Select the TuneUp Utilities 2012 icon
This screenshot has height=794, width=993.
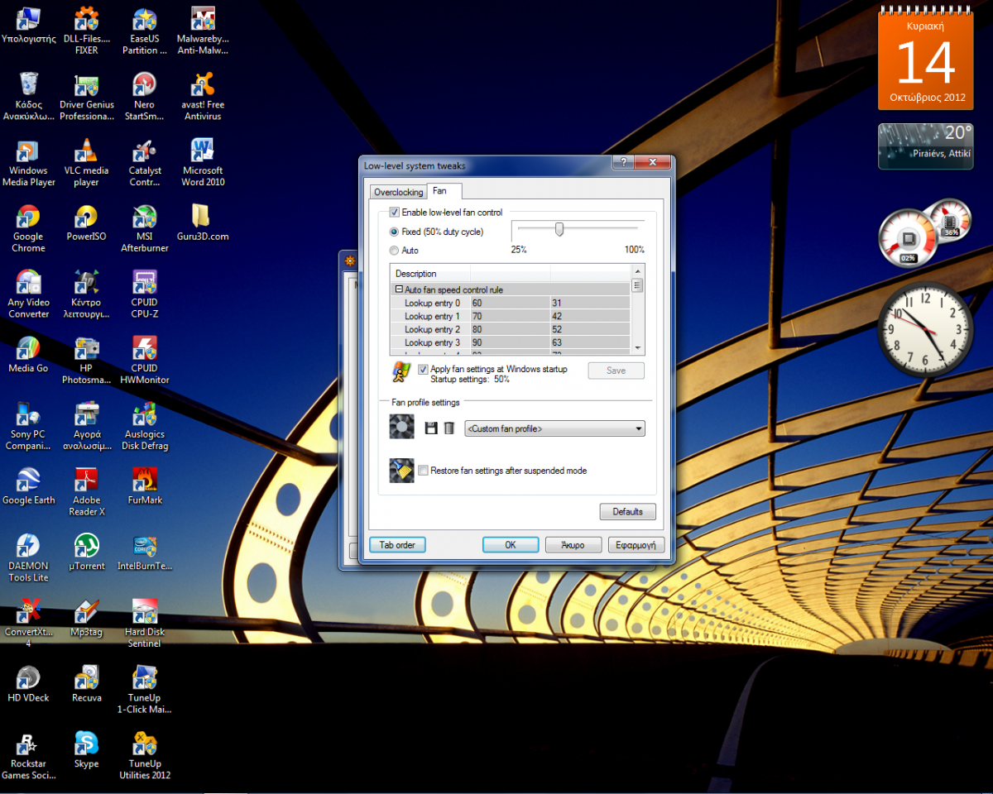145,757
